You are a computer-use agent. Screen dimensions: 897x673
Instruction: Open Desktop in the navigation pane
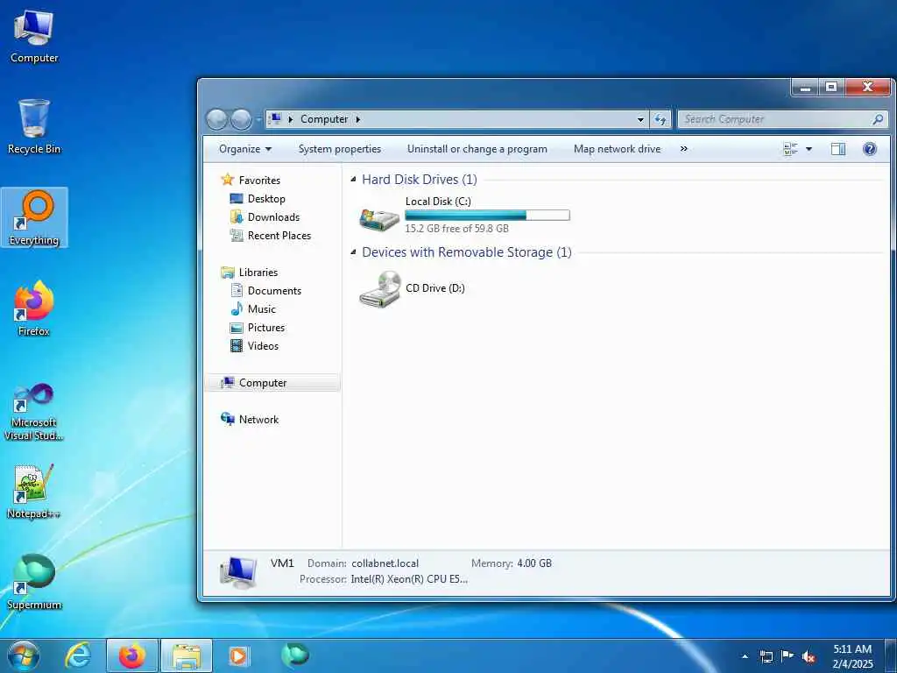pos(266,199)
